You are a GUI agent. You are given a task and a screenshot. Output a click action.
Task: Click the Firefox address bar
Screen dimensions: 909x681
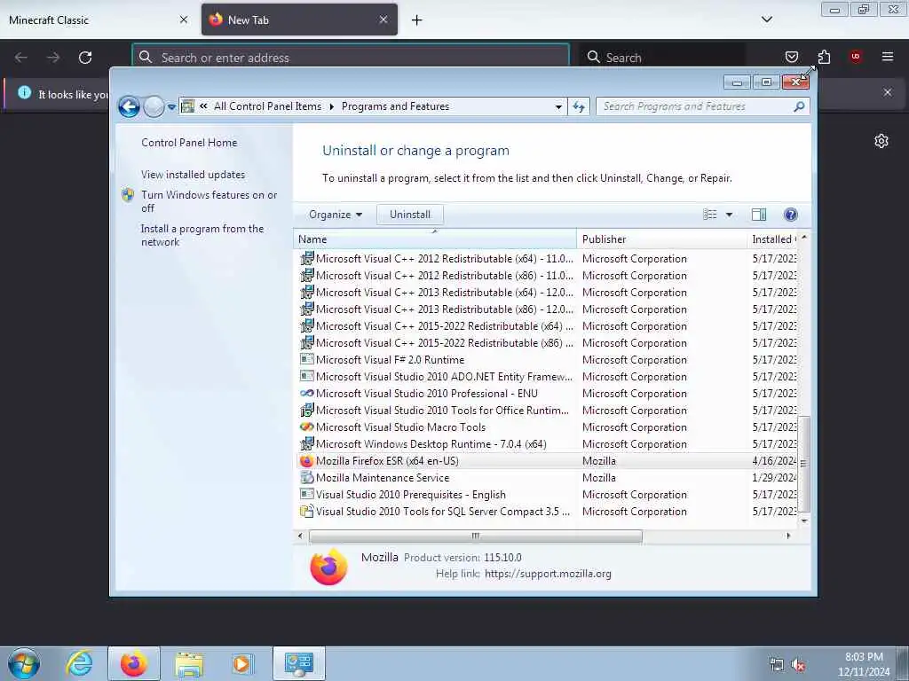(350, 58)
